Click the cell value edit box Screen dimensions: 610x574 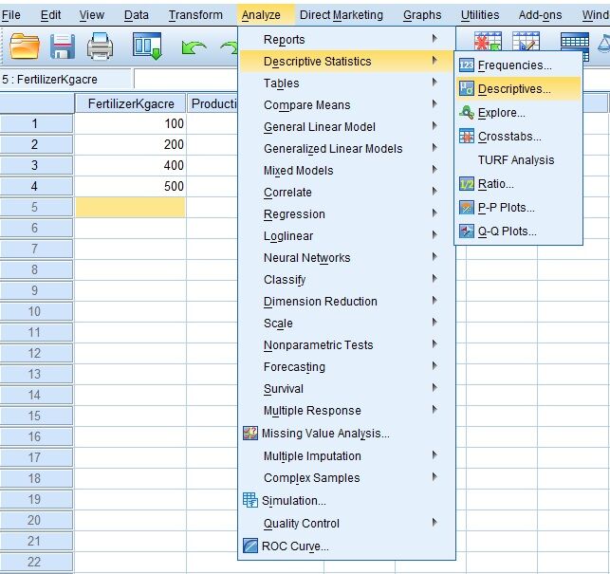186,79
